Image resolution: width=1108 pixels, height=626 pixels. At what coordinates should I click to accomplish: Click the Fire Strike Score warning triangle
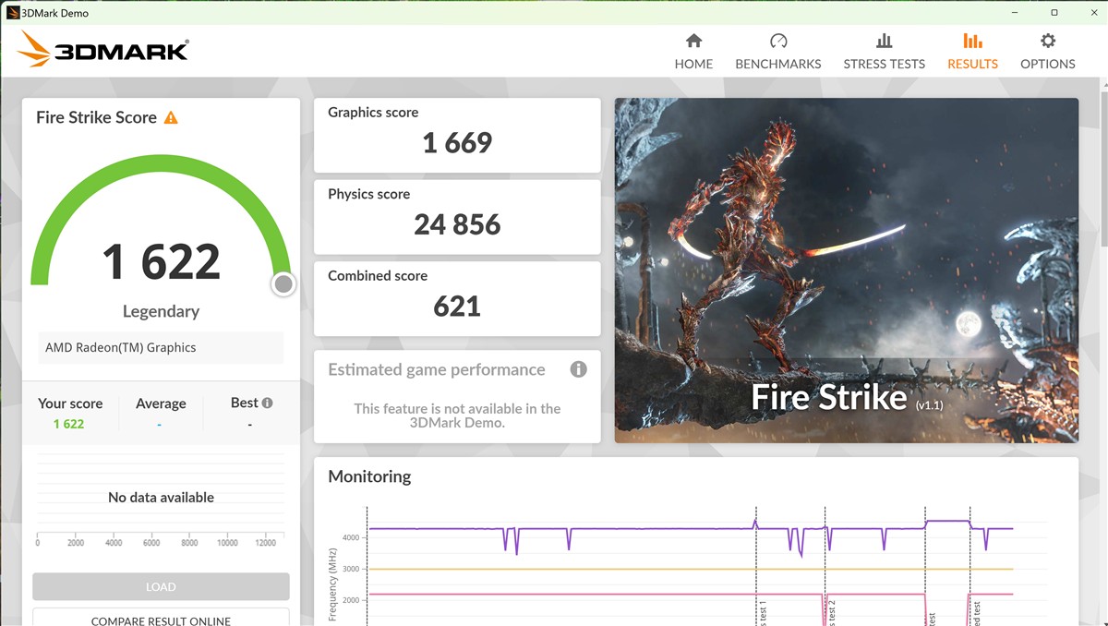[x=171, y=118]
